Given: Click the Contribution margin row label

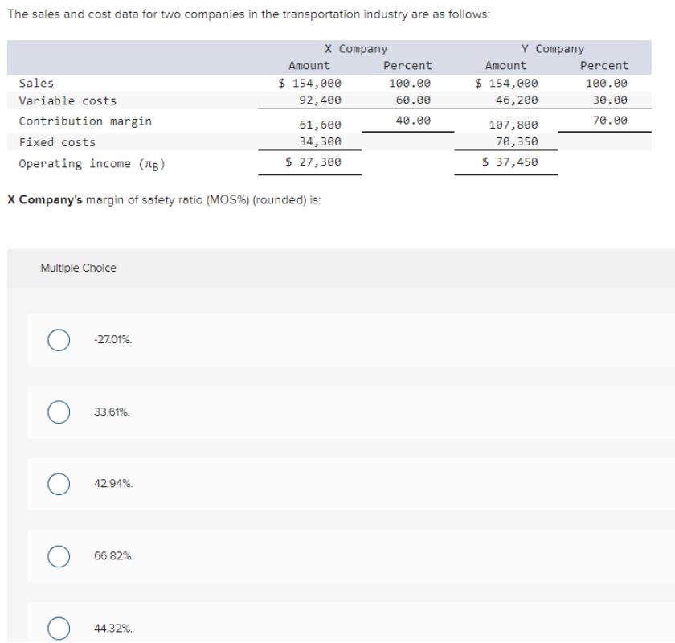Looking at the screenshot, I should (85, 121).
